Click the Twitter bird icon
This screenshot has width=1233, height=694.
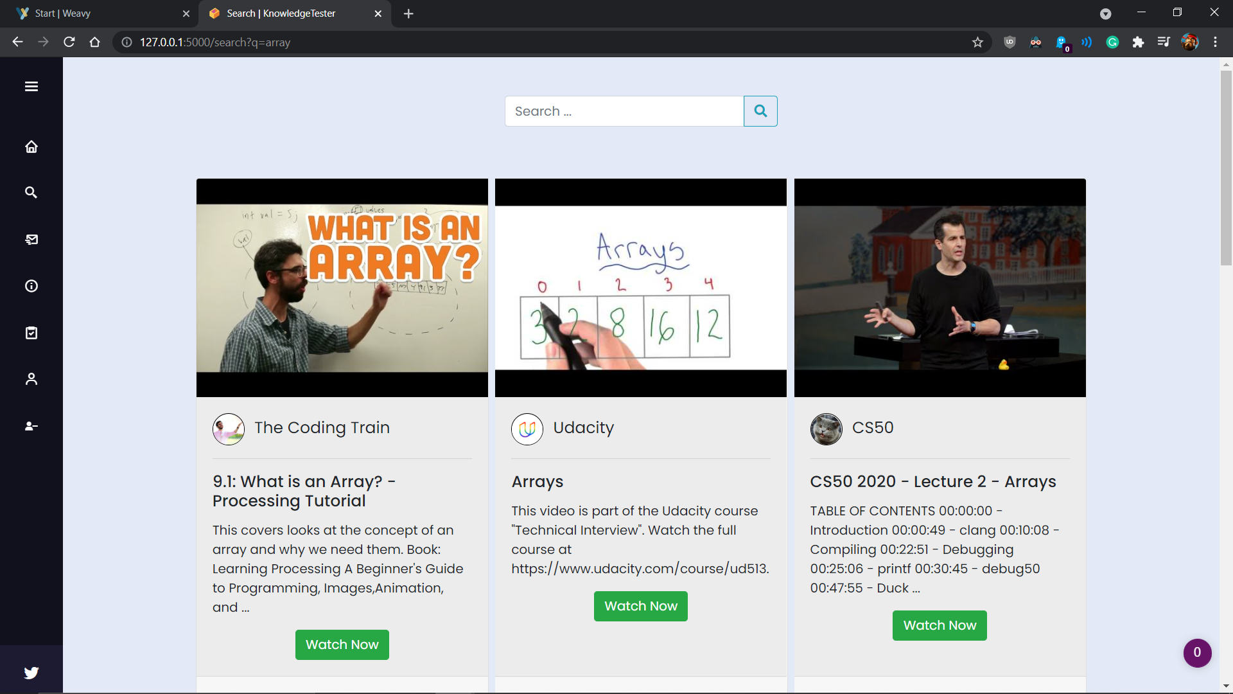tap(31, 672)
